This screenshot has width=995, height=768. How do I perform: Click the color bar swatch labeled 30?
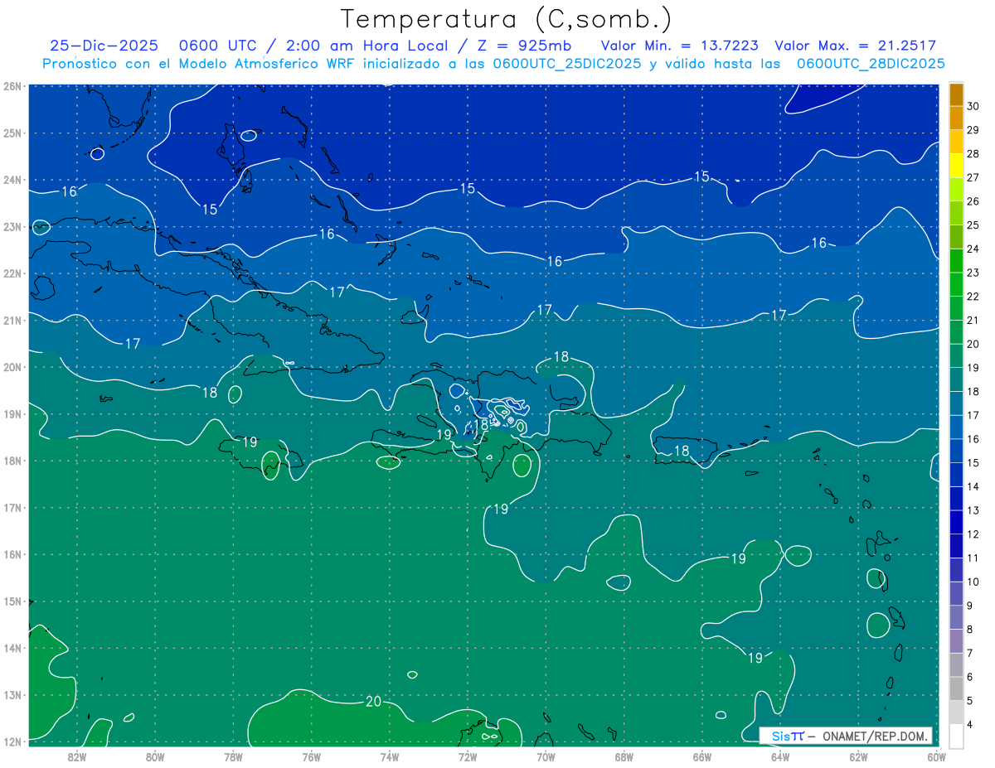pyautogui.click(x=956, y=94)
